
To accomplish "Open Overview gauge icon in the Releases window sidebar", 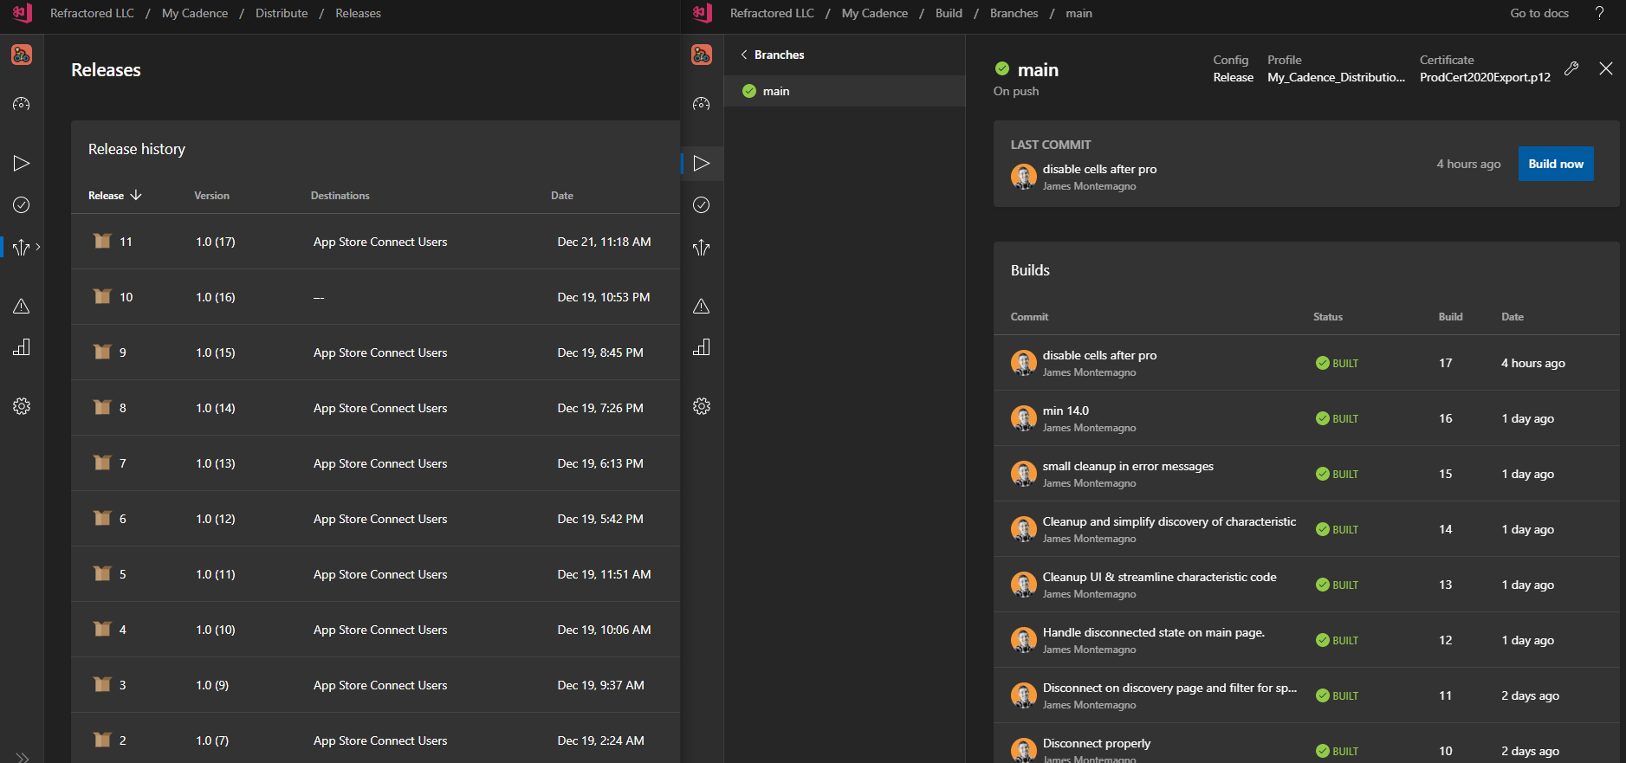I will [x=22, y=104].
